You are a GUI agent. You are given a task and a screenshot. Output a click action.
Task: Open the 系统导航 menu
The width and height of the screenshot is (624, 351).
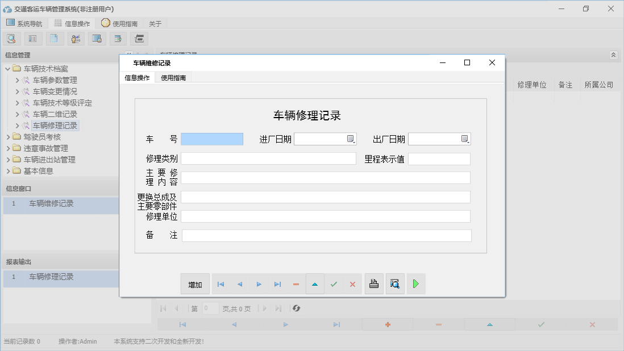[x=24, y=23]
